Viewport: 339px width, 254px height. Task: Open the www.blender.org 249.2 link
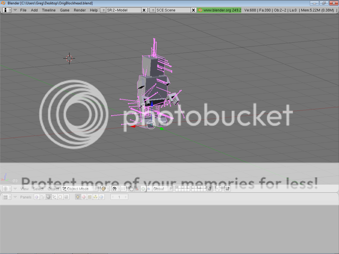(219, 10)
